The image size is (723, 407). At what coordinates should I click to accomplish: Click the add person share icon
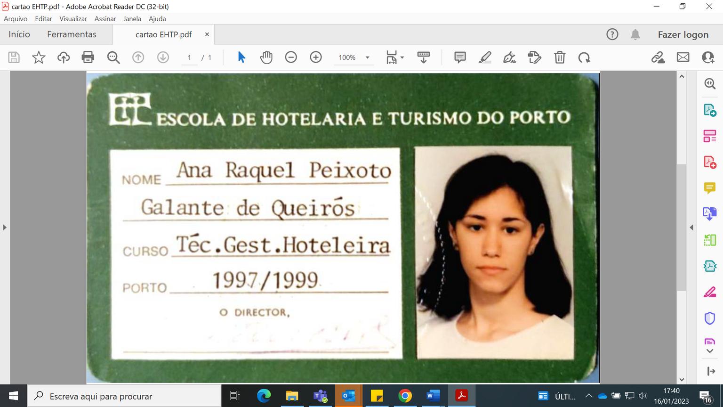[708, 57]
